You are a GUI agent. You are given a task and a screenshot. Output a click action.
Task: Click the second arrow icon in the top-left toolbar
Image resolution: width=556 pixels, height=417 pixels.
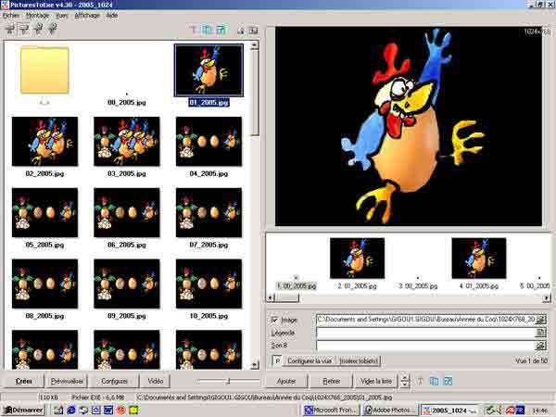click(x=24, y=29)
